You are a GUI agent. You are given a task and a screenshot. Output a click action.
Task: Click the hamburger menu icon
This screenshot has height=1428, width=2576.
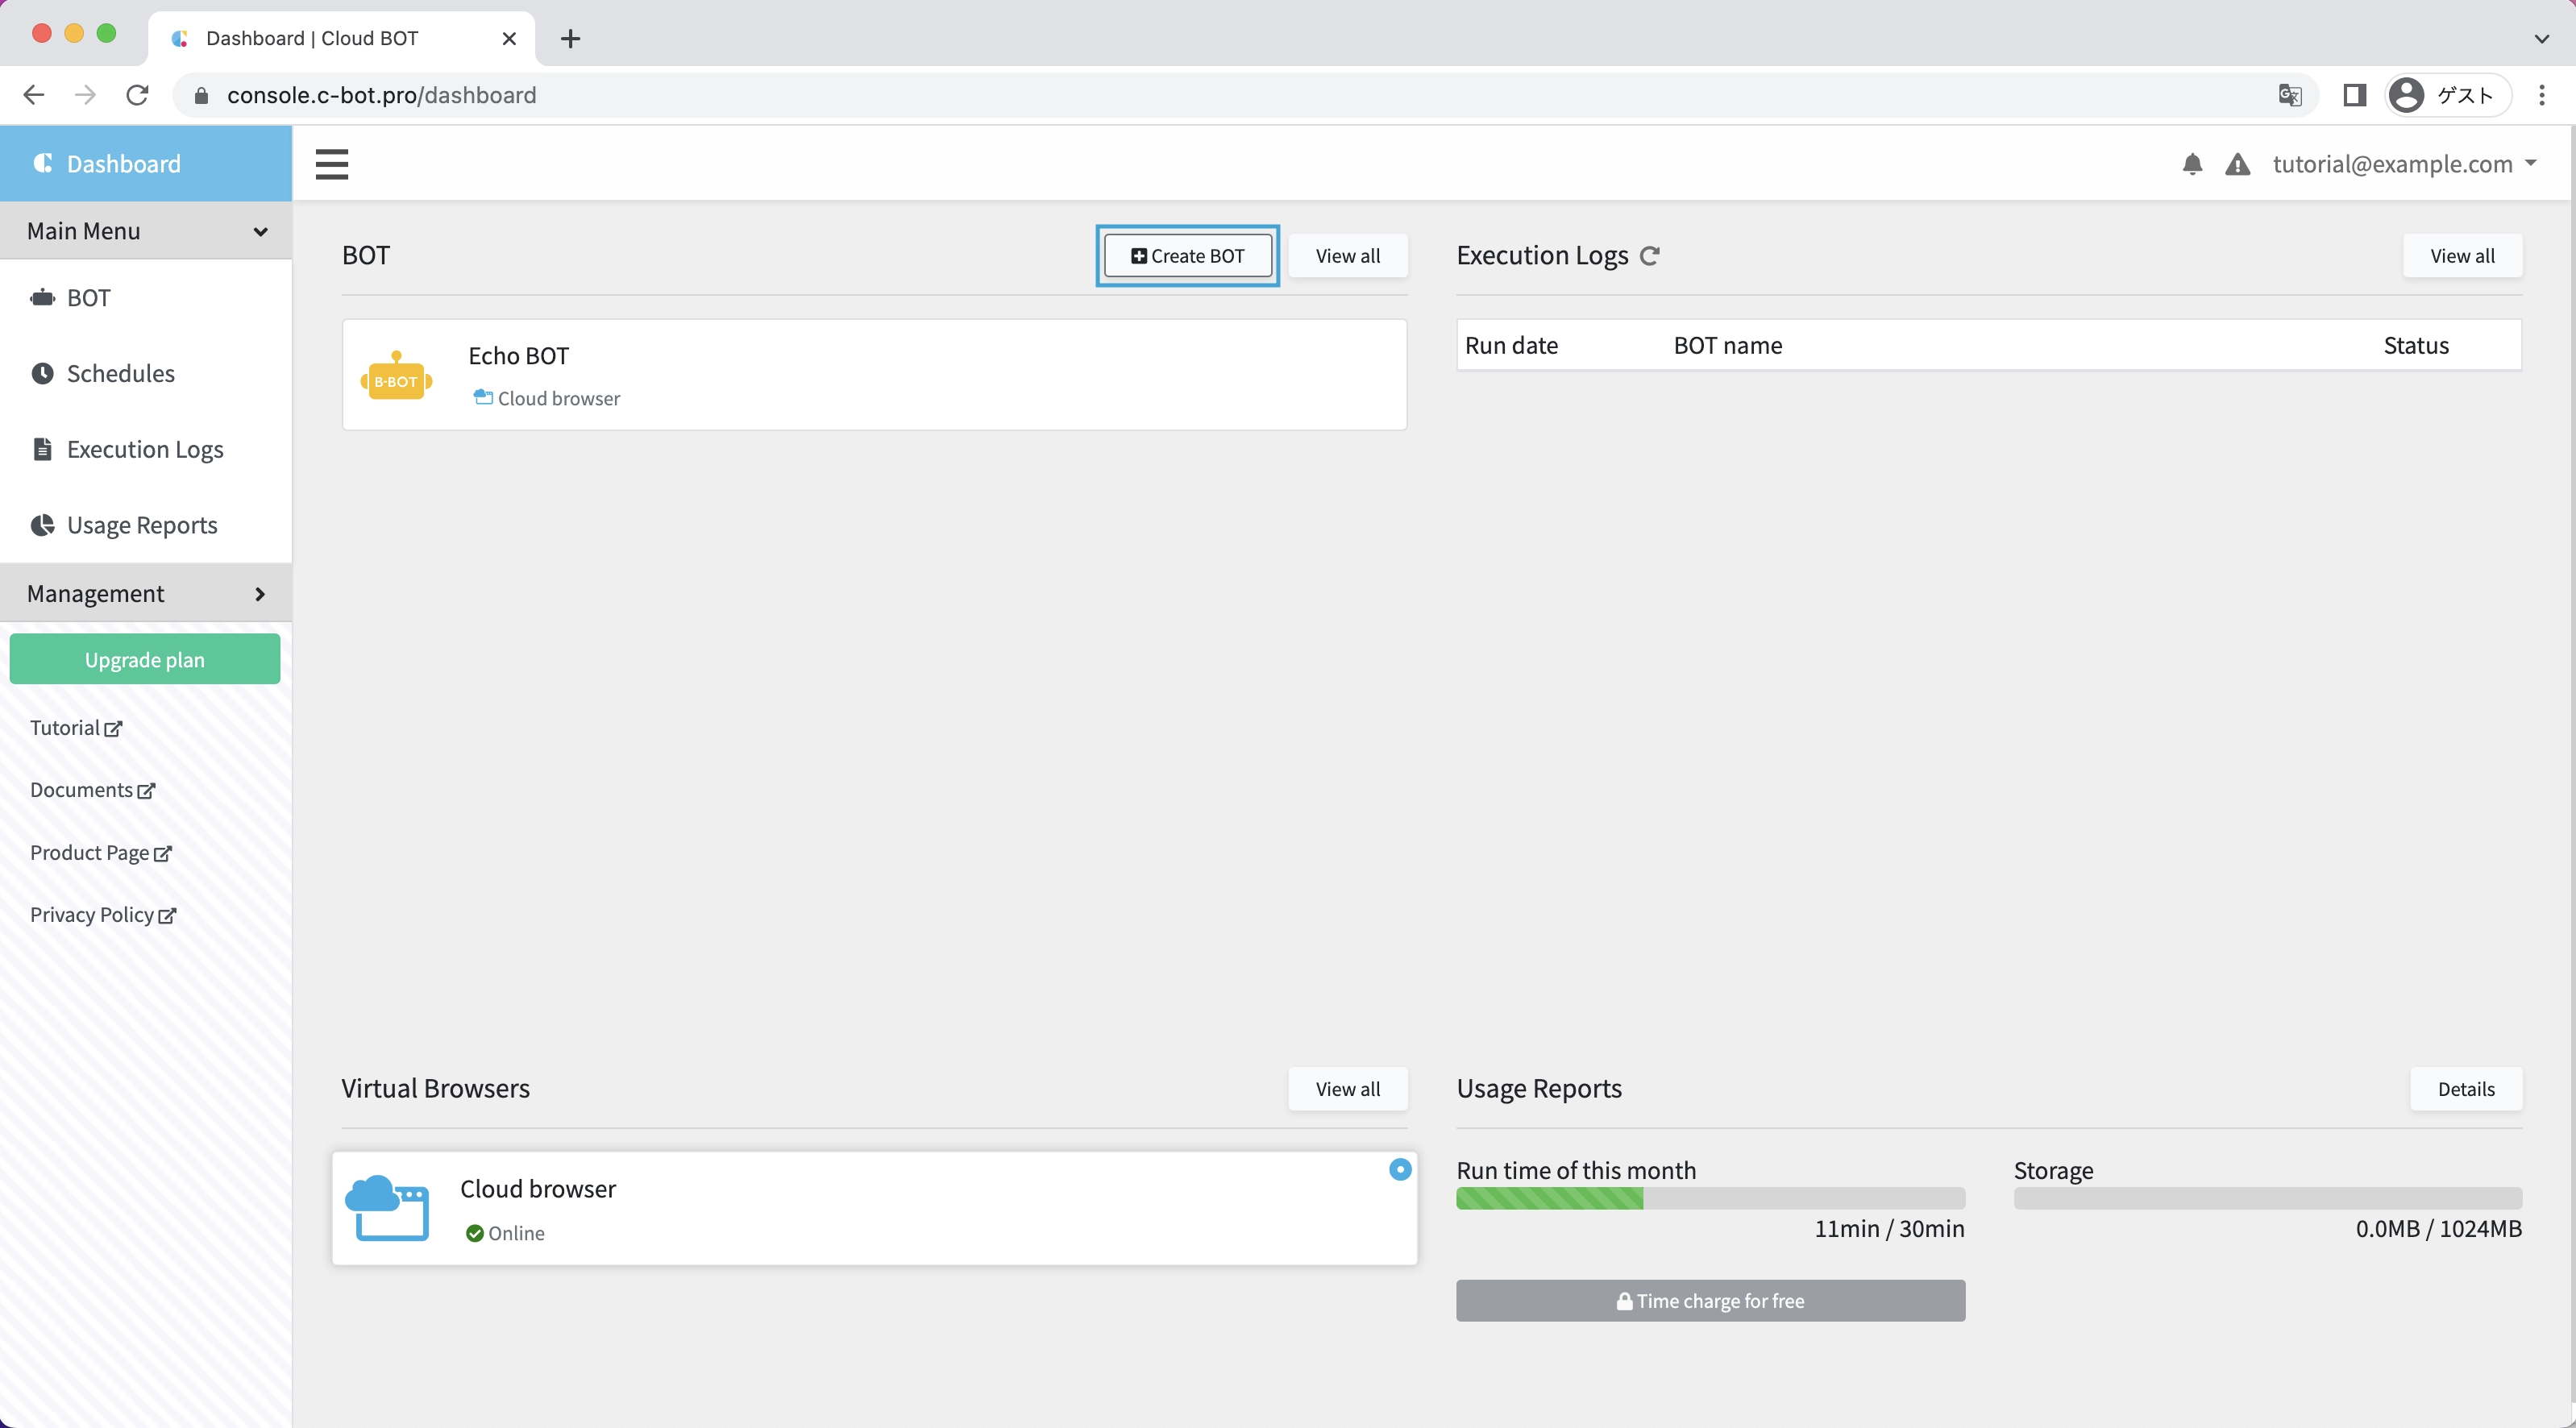331,164
